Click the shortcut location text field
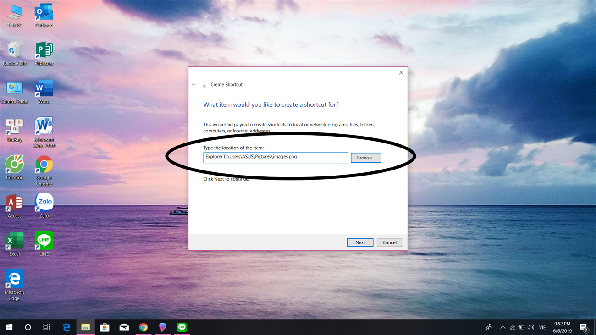This screenshot has width=596, height=335. click(x=275, y=157)
